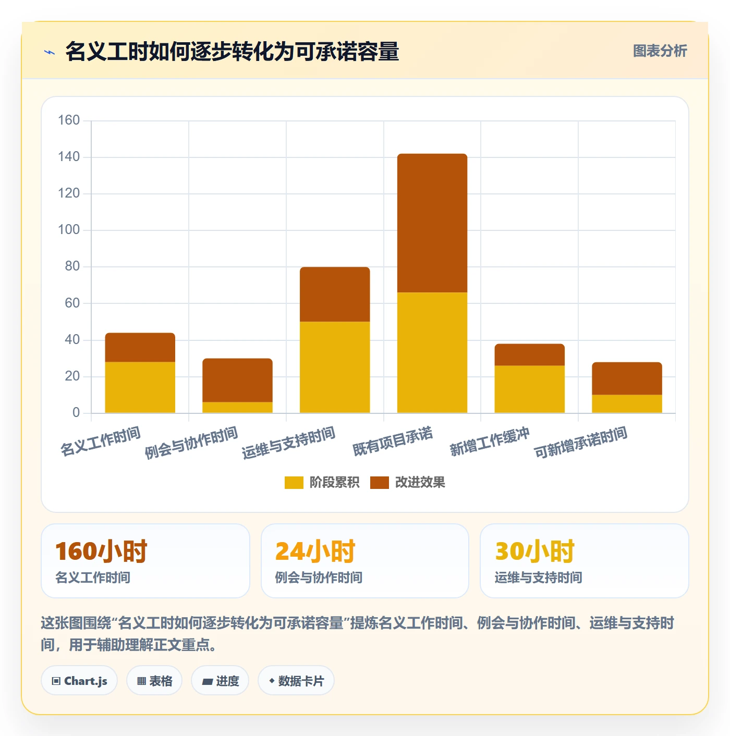
Task: Click the 160小时 stat value
Action: pos(101,551)
